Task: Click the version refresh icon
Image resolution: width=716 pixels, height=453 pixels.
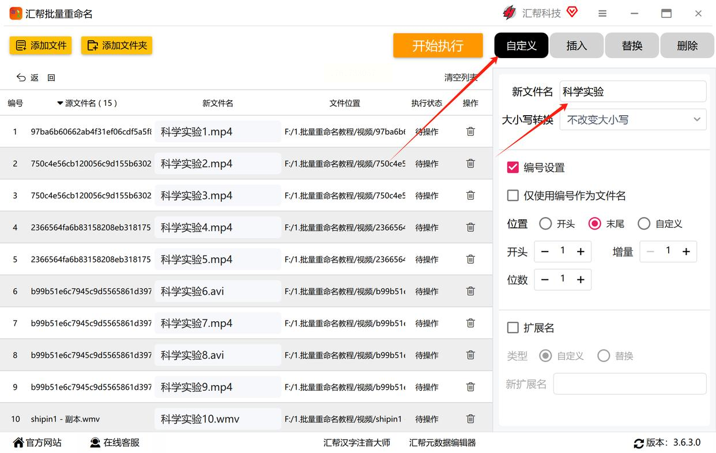Action: point(639,443)
